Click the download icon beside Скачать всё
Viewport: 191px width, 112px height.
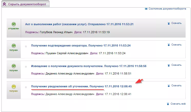(168, 104)
